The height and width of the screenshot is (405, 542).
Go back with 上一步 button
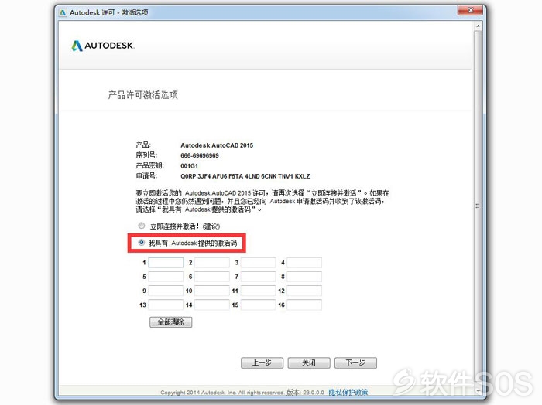(x=262, y=363)
